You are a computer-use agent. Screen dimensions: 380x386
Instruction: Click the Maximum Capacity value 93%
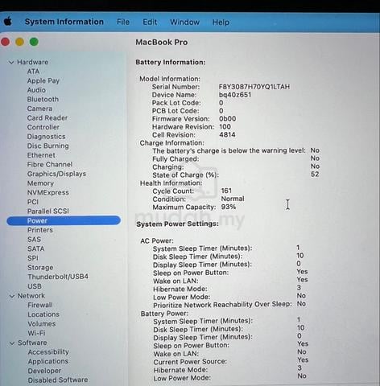(x=229, y=207)
